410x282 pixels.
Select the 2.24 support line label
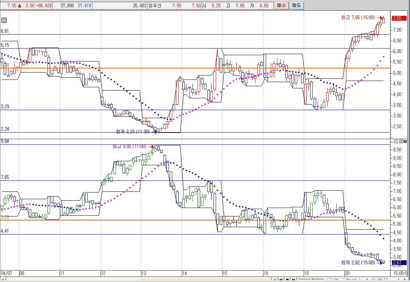(5, 129)
